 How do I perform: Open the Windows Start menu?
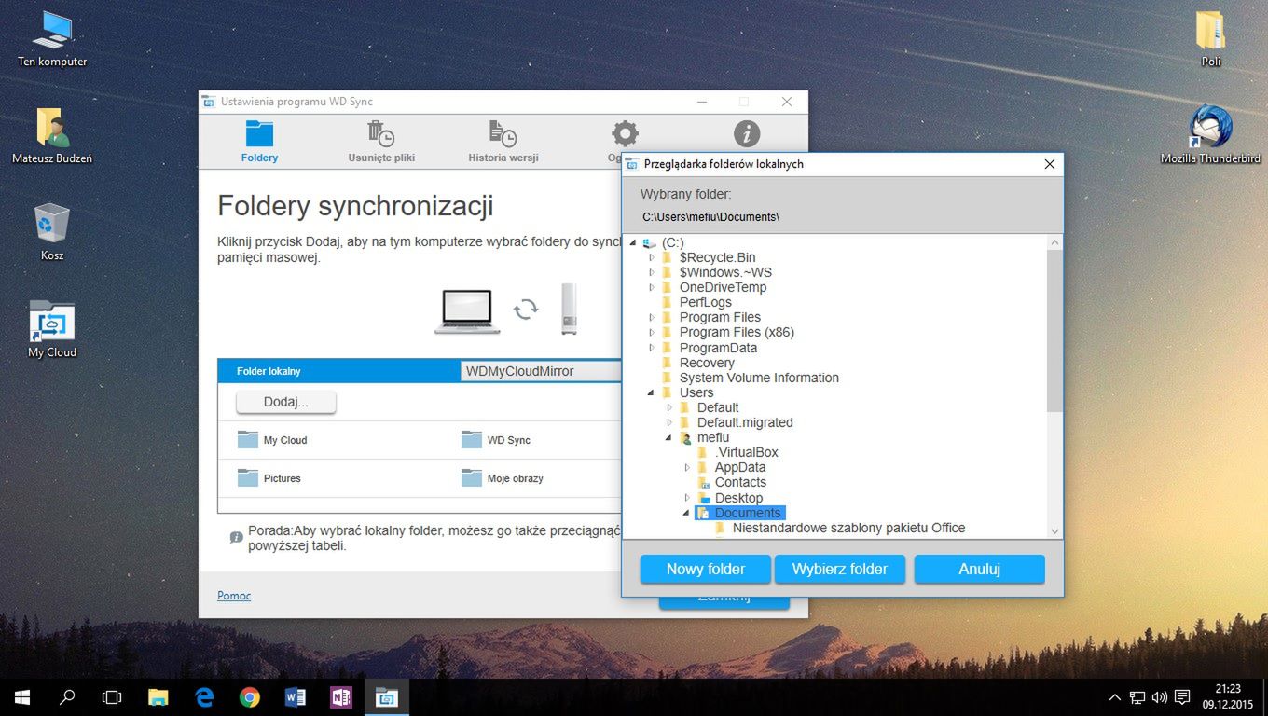point(22,697)
